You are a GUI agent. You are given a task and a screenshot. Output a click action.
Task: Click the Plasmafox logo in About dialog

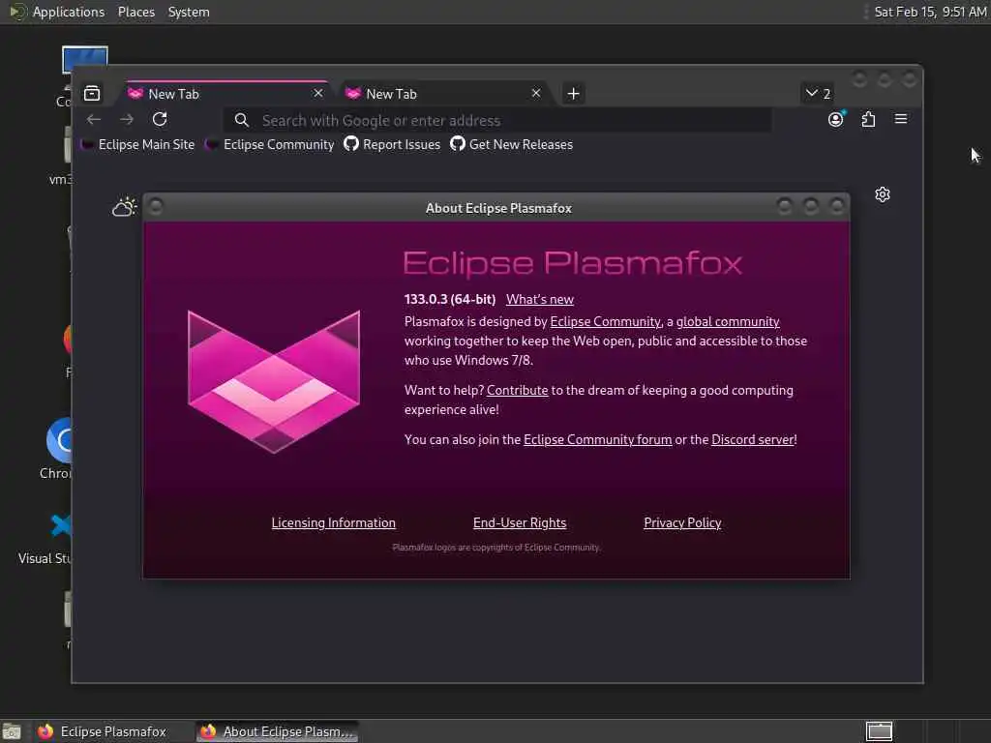pyautogui.click(x=274, y=381)
